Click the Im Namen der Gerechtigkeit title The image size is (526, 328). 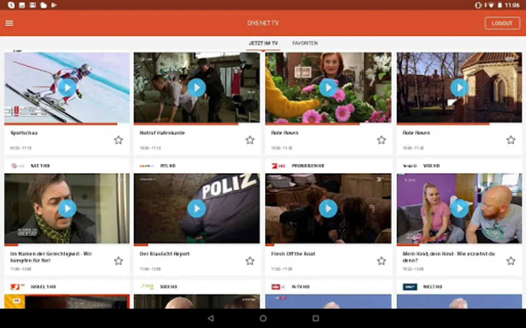[51, 257]
